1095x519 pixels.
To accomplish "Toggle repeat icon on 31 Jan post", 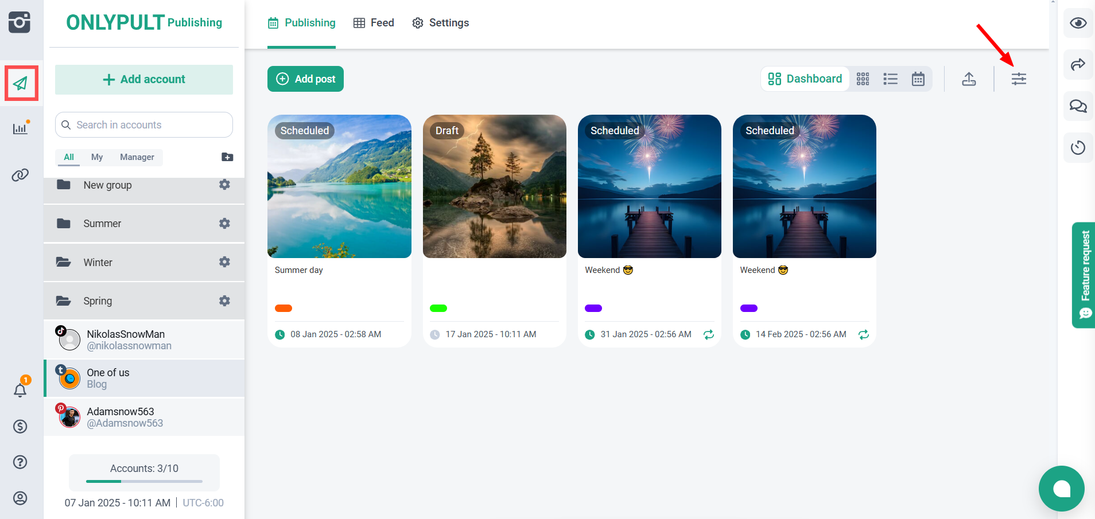I will click(709, 334).
